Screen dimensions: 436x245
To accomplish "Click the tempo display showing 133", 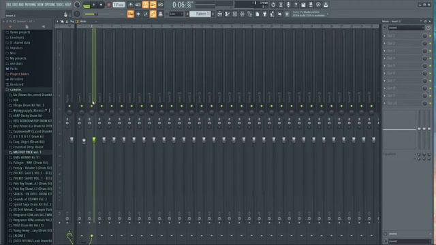I will coord(119,5).
